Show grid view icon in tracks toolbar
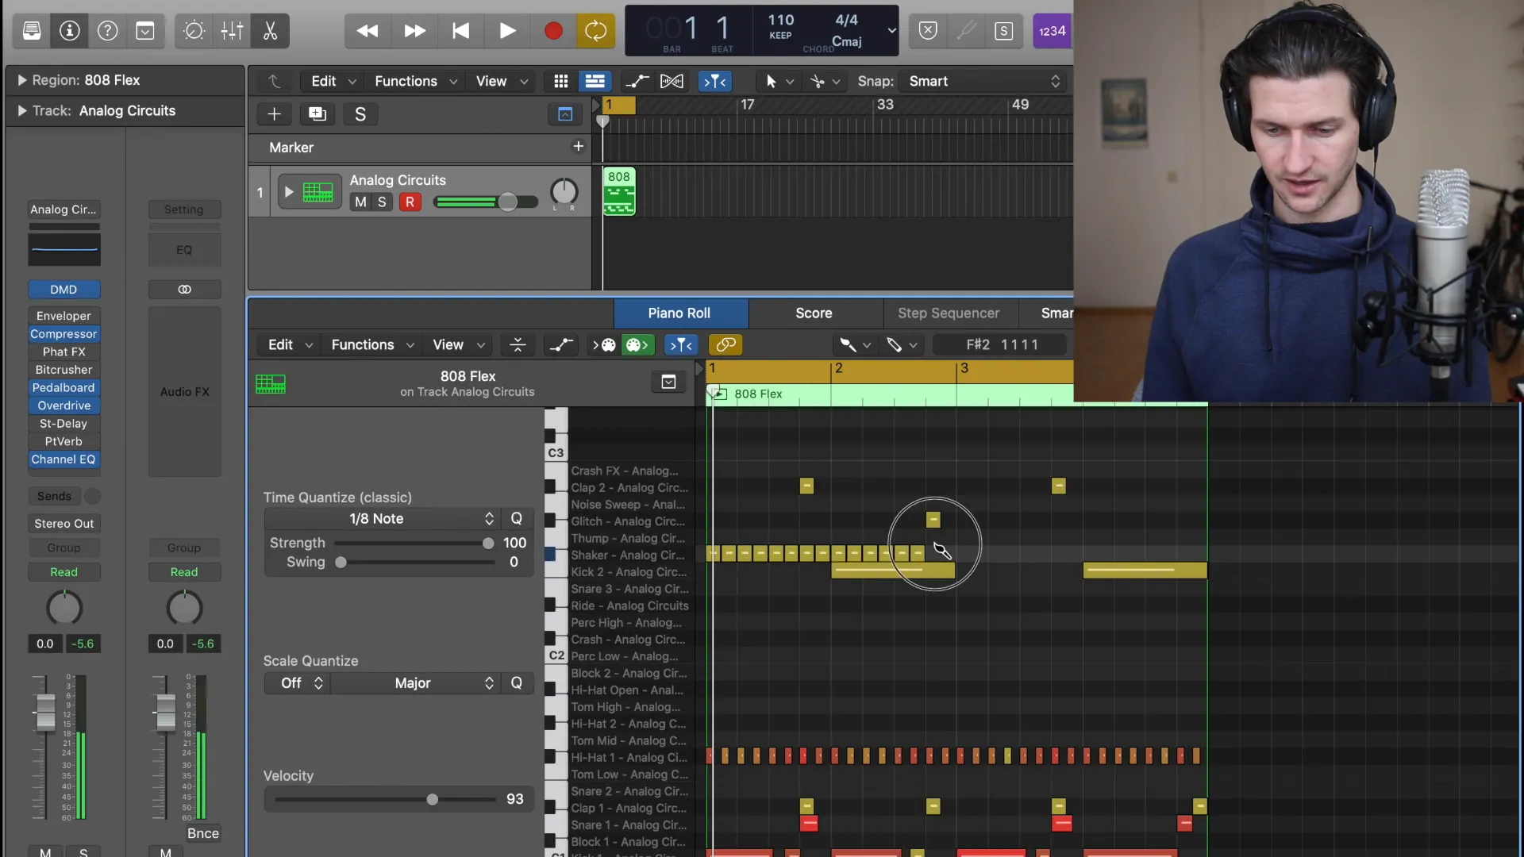This screenshot has height=857, width=1524. (x=561, y=81)
